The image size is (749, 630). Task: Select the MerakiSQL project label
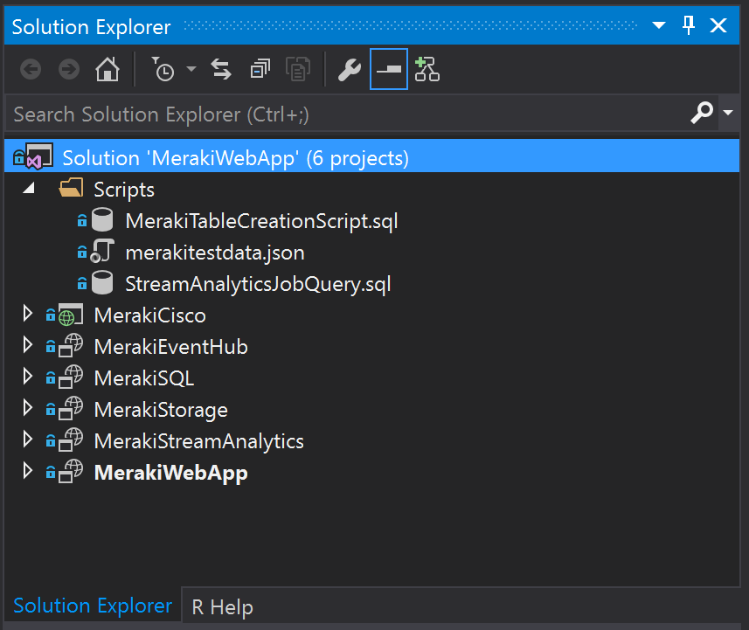144,378
